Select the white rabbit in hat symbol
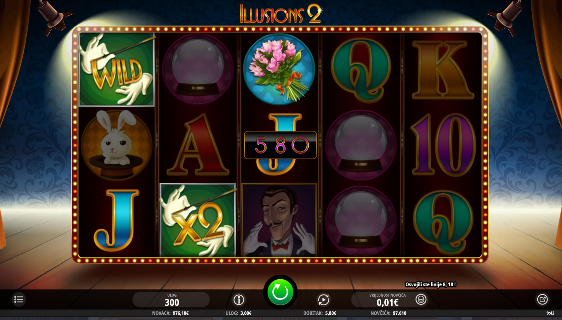 click(117, 145)
